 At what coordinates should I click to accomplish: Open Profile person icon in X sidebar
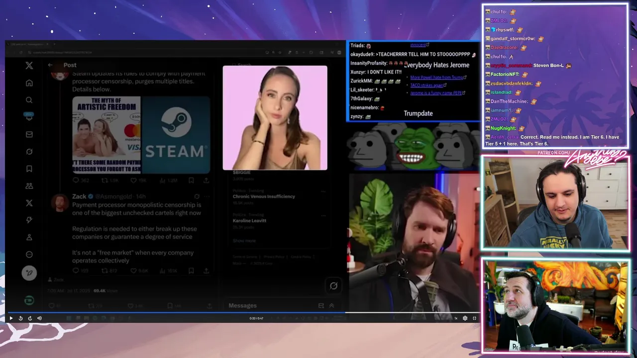click(29, 237)
